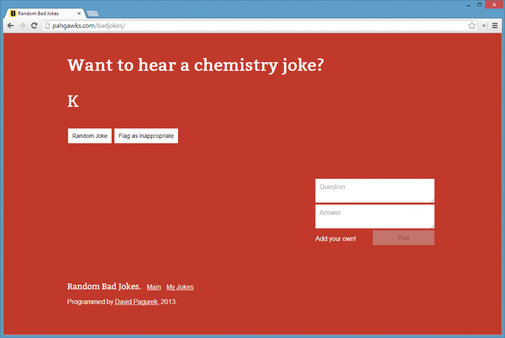This screenshot has width=505, height=338.
Task: Expand the hidden extensions overflow chevron
Action: click(484, 25)
